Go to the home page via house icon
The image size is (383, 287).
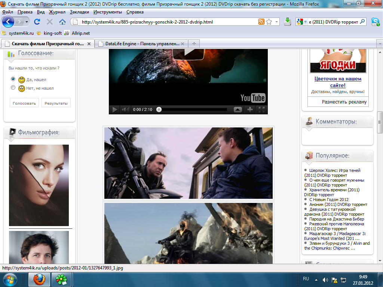tap(62, 22)
